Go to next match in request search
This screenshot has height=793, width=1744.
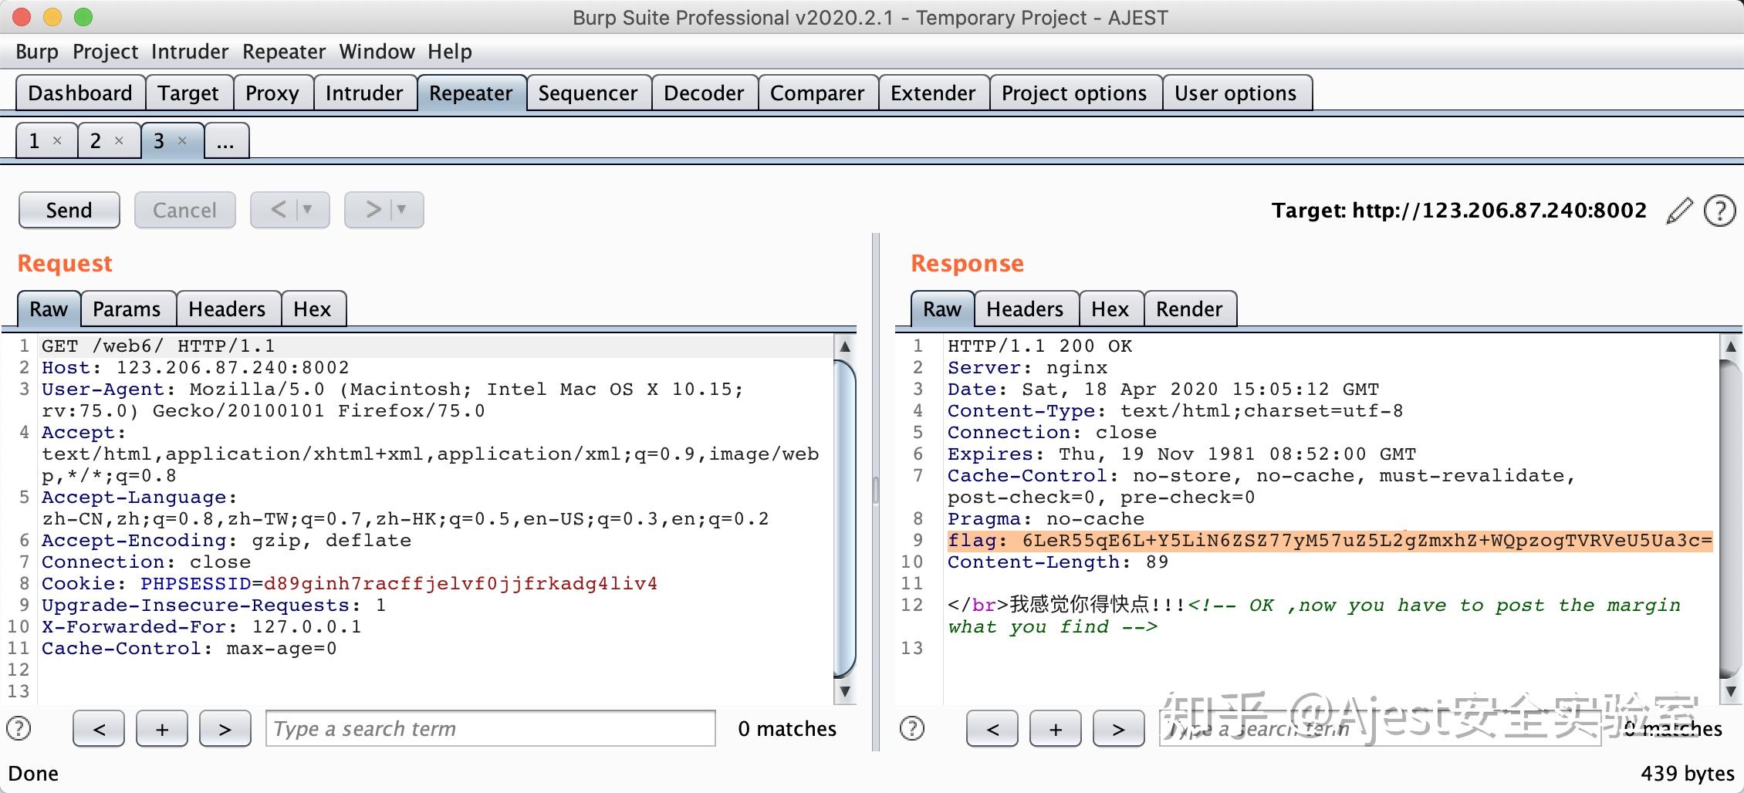pos(225,729)
